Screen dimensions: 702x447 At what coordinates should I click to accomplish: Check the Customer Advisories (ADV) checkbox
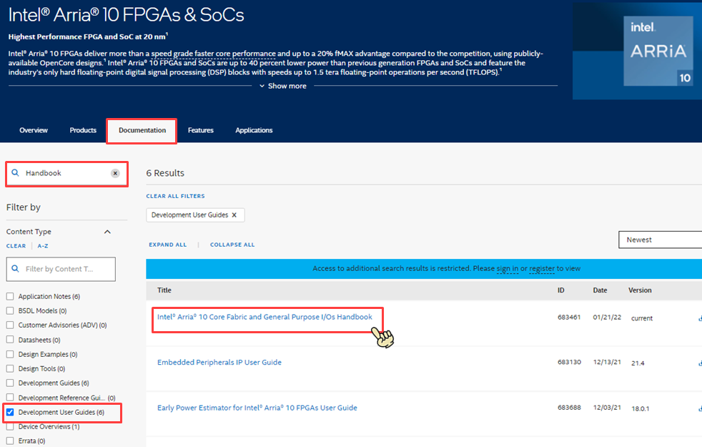(10, 325)
